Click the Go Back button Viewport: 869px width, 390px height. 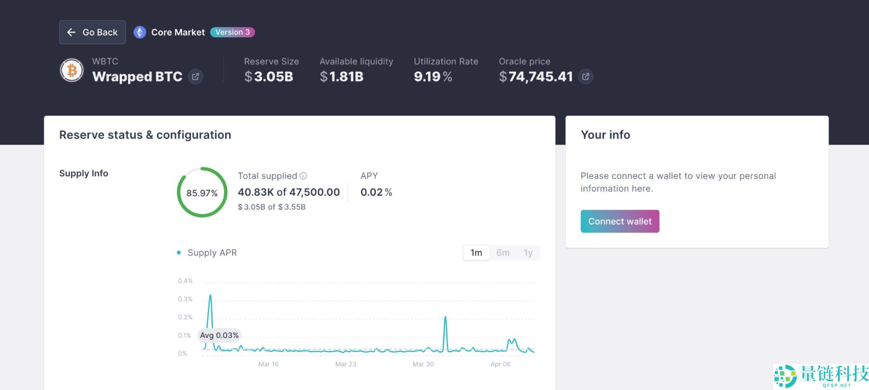(92, 32)
